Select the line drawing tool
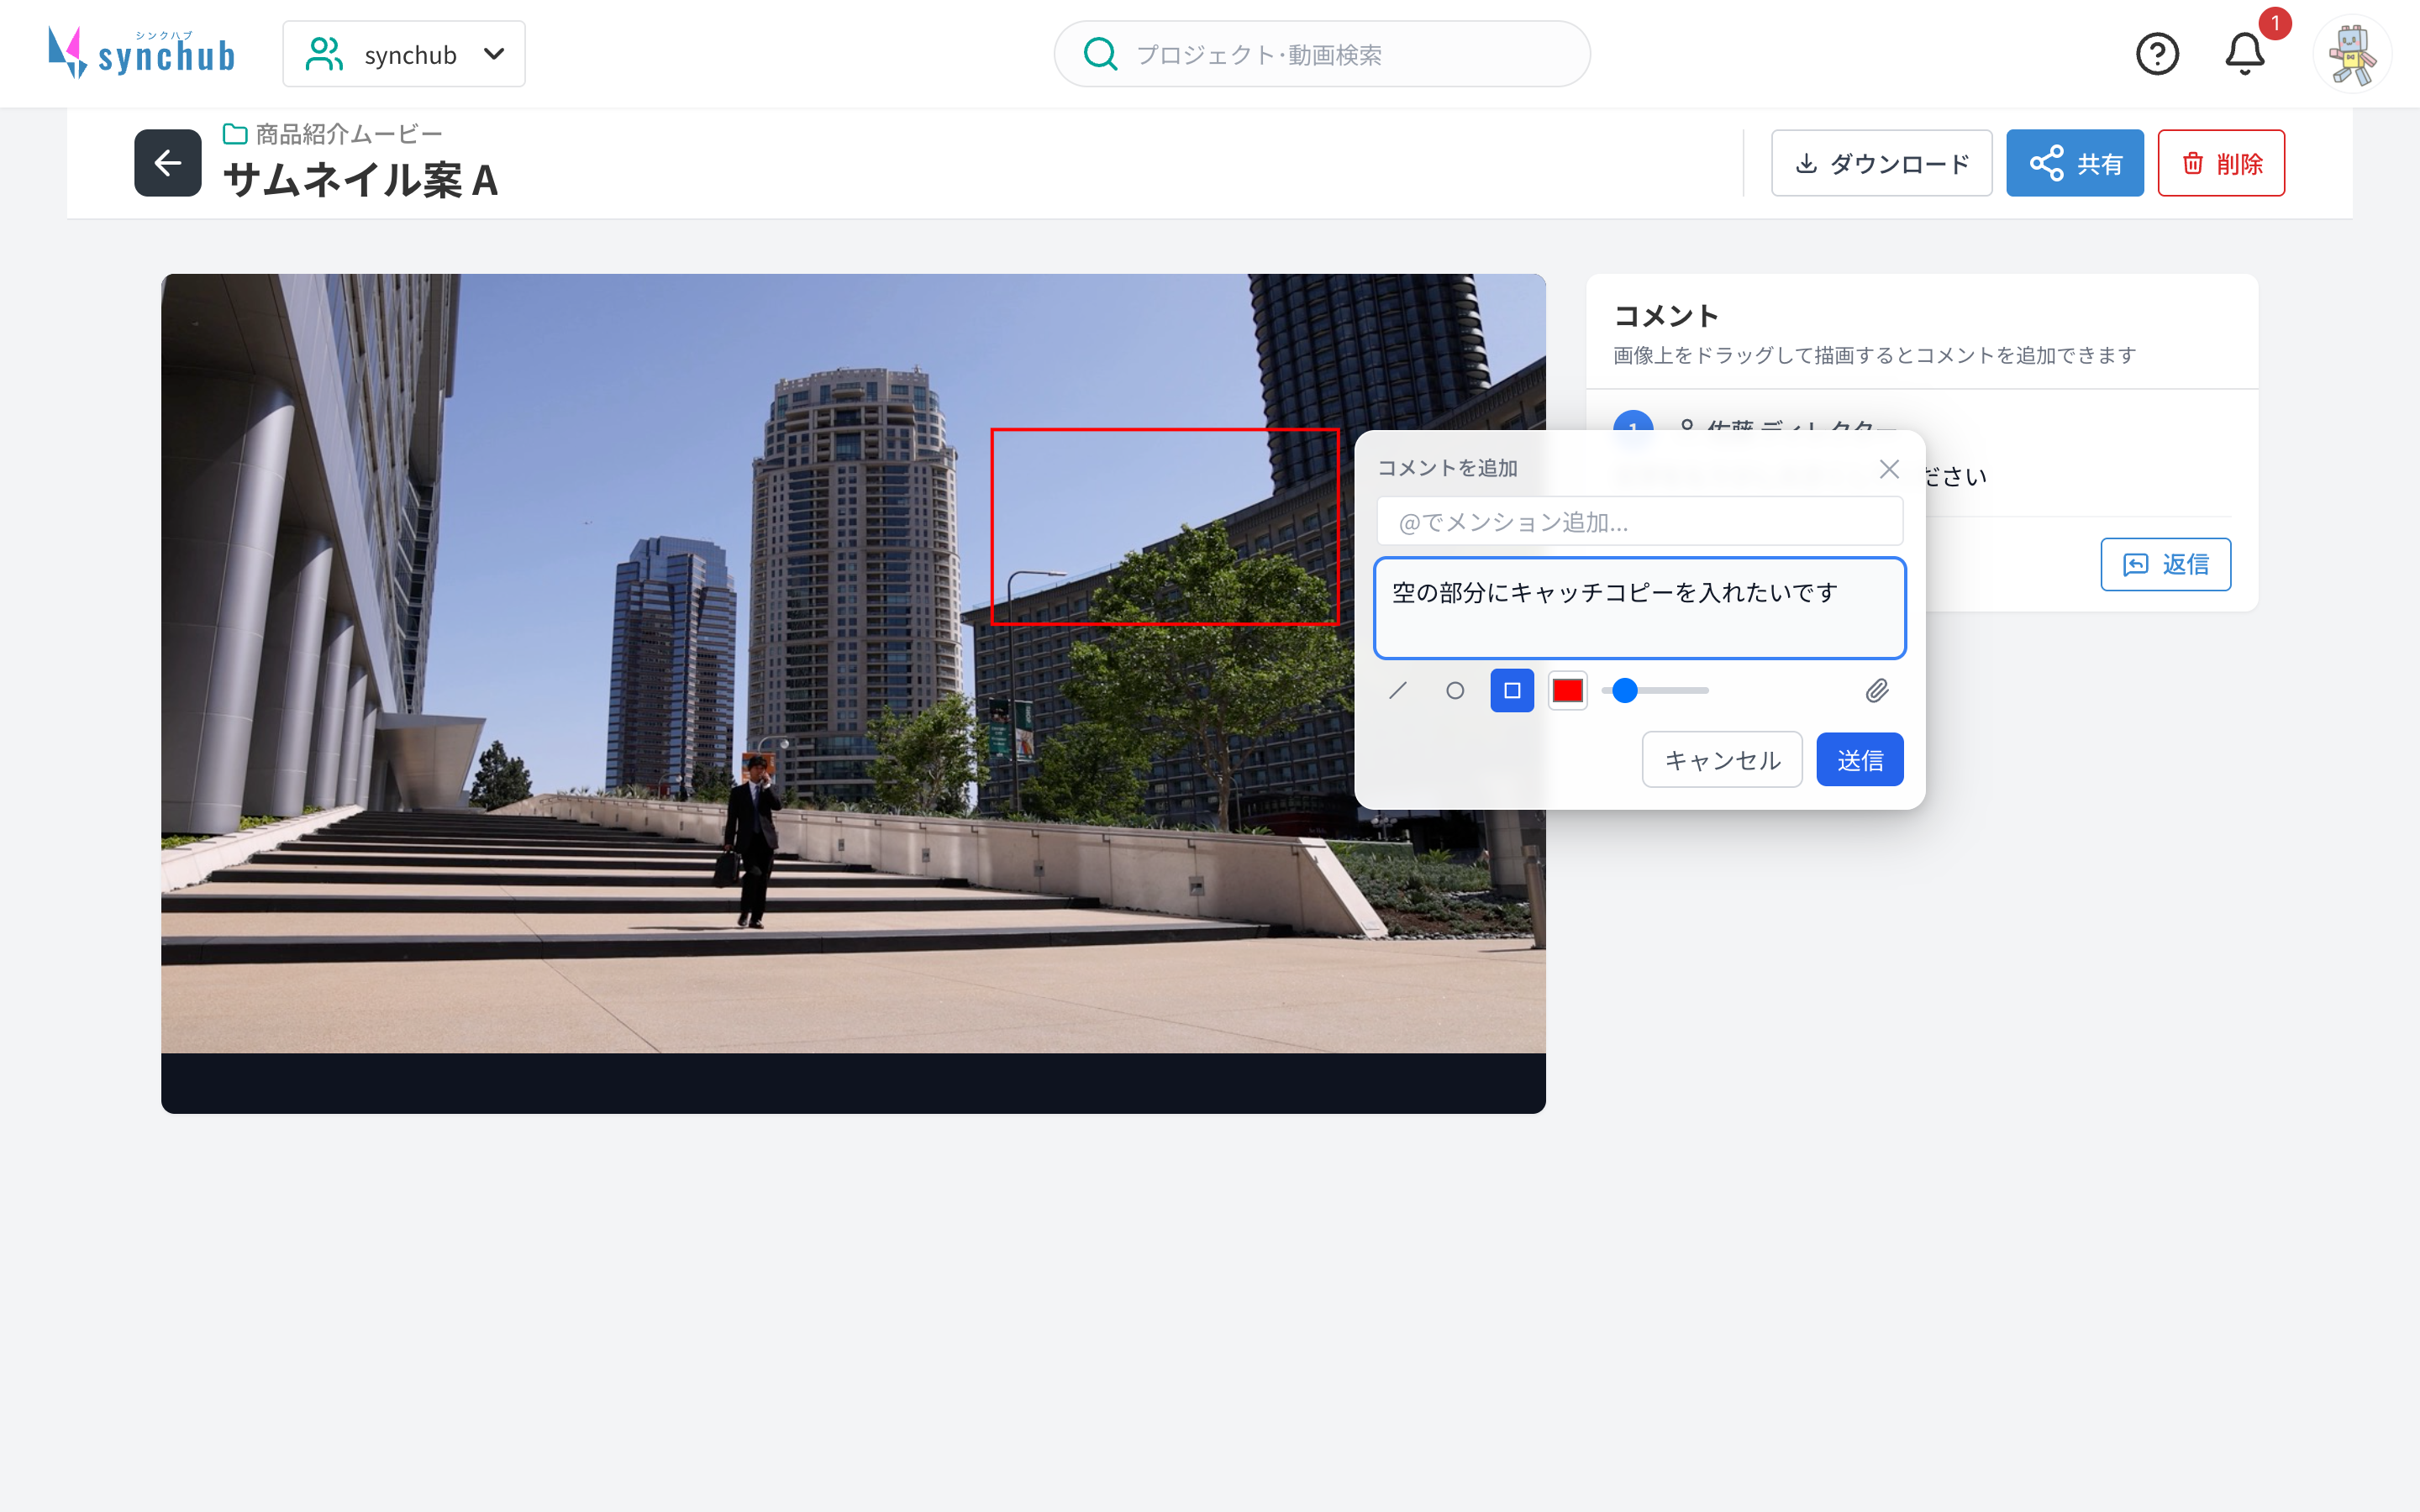This screenshot has width=2420, height=1512. [x=1398, y=691]
